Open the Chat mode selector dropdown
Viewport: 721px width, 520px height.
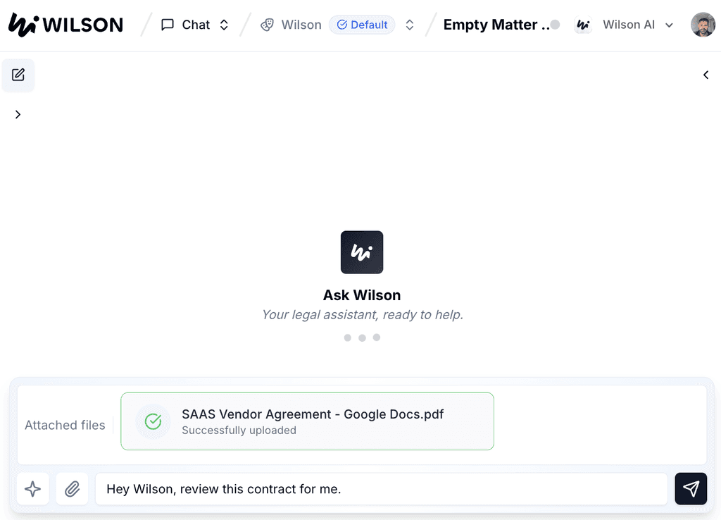224,25
